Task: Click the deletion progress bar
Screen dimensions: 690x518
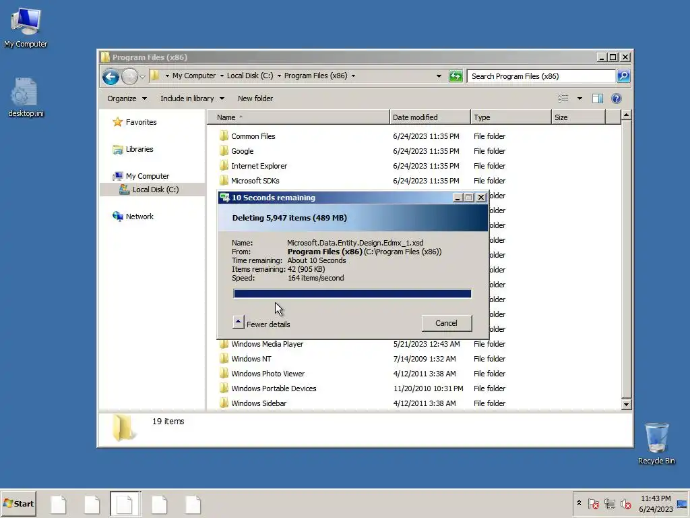Action: (352, 294)
